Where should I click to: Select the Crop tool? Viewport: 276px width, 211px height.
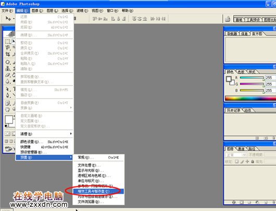tap(8, 54)
